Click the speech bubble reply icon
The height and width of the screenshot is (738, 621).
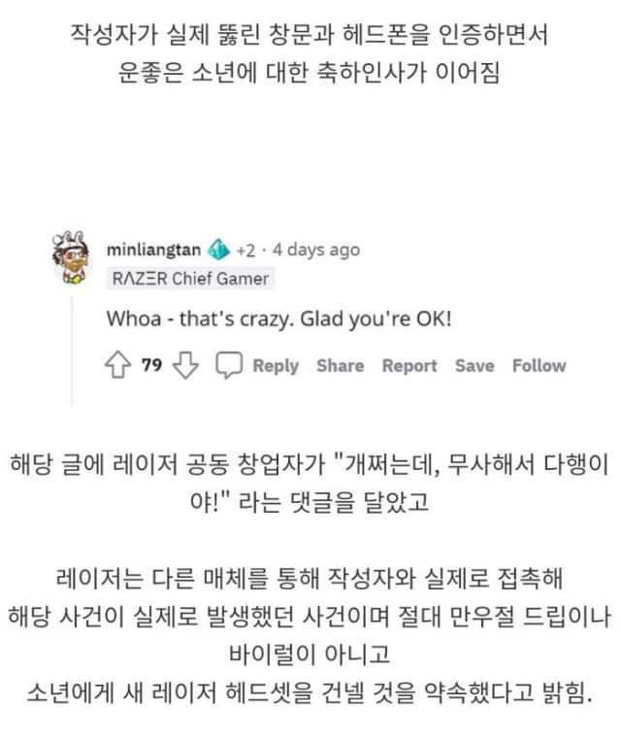(x=229, y=365)
